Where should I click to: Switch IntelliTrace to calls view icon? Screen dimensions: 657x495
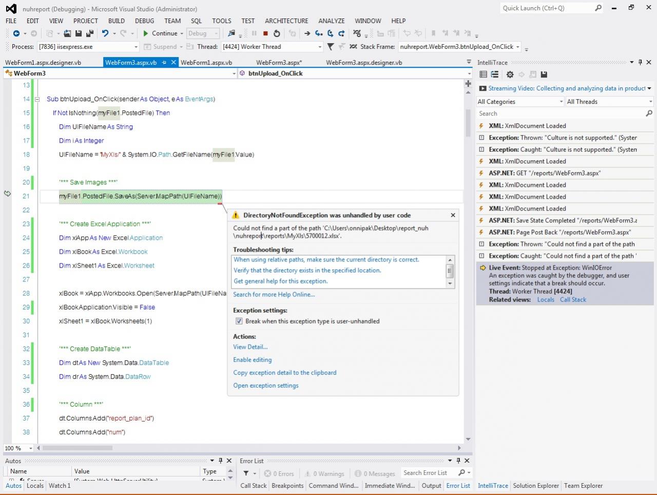(x=495, y=74)
